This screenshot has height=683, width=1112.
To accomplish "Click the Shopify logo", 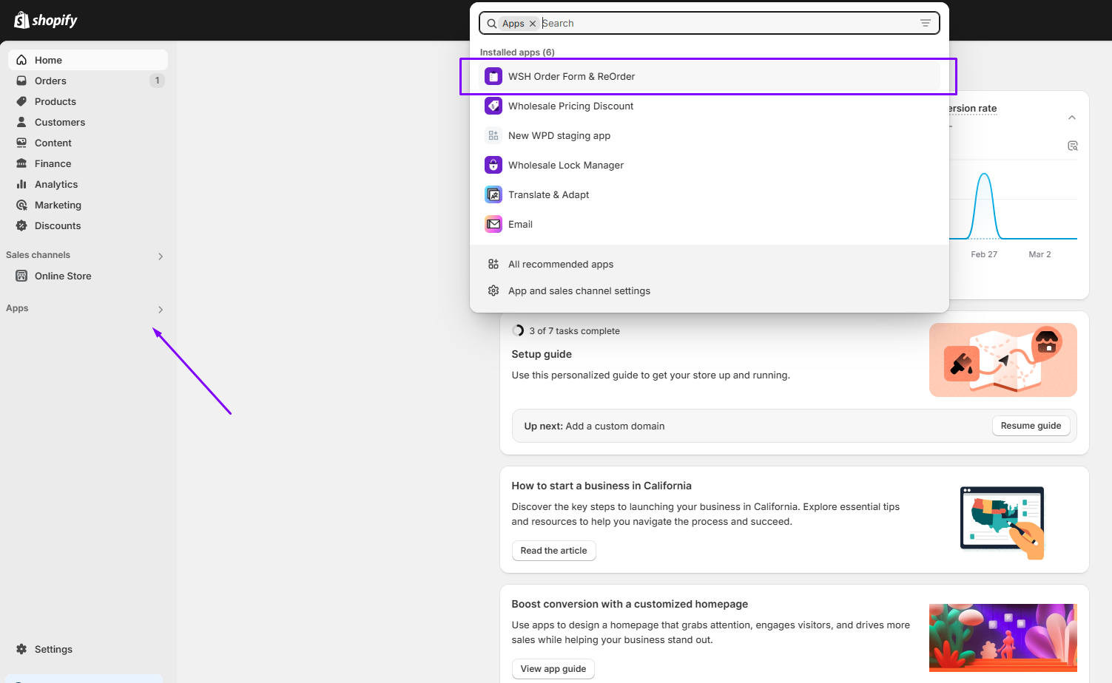I will click(46, 20).
